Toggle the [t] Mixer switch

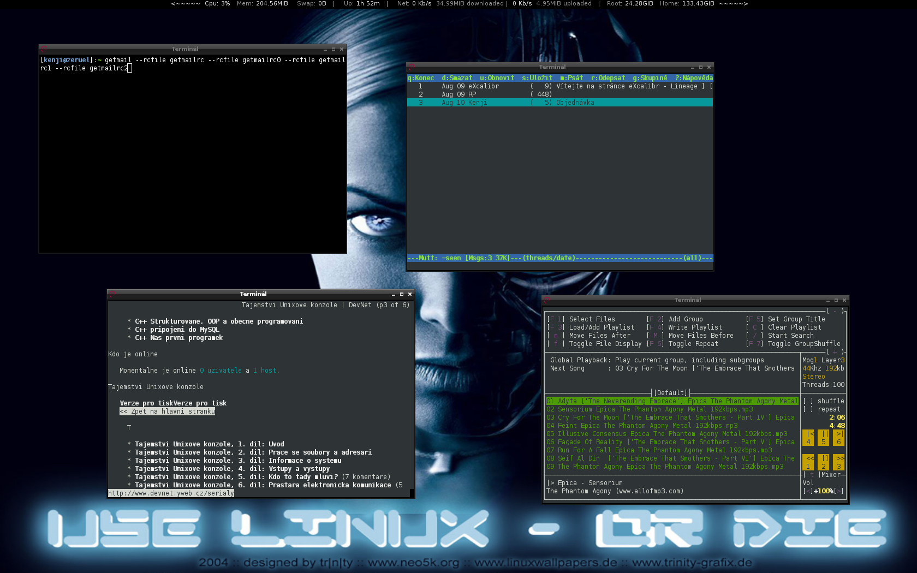(x=821, y=475)
